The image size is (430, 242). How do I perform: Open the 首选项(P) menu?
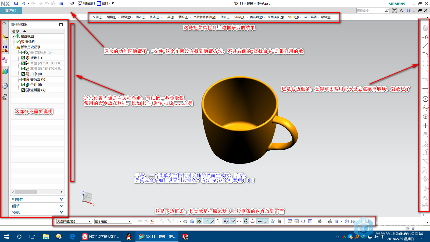(257, 17)
